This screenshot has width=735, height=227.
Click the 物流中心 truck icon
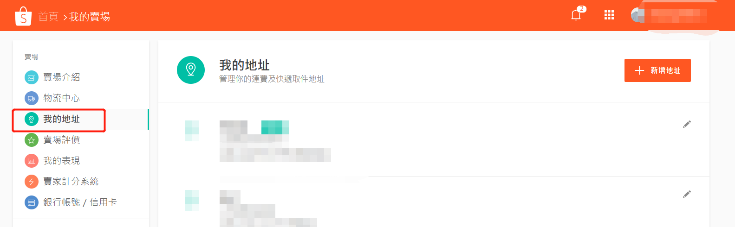(32, 98)
